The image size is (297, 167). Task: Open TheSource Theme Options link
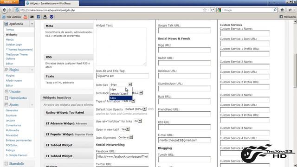17,57
